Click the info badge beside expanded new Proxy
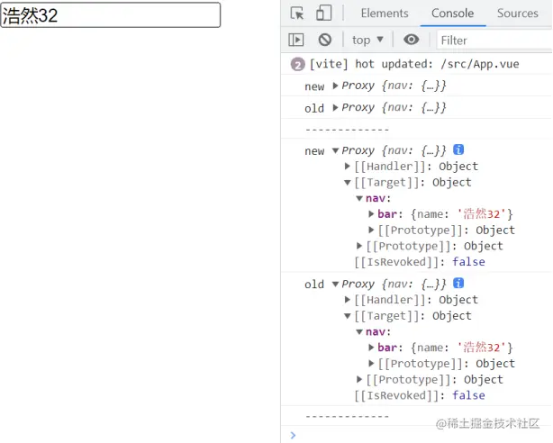Image resolution: width=553 pixels, height=443 pixels. click(458, 149)
